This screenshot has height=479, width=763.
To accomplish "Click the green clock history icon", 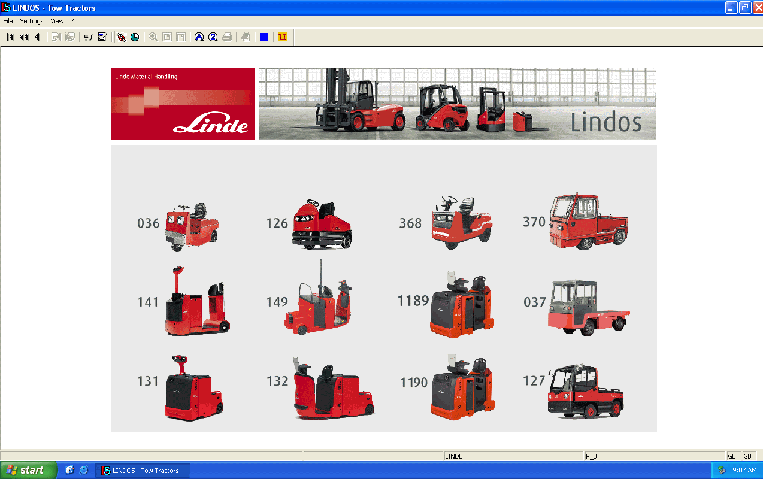I will [x=135, y=37].
